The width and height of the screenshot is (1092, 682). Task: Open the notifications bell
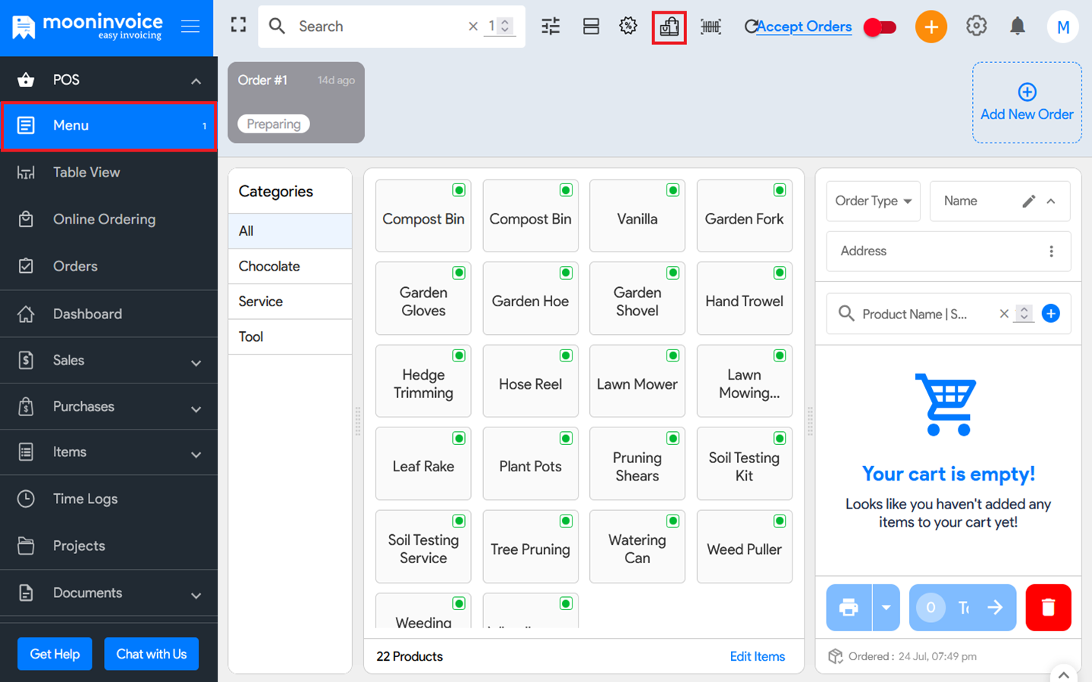pos(1018,27)
